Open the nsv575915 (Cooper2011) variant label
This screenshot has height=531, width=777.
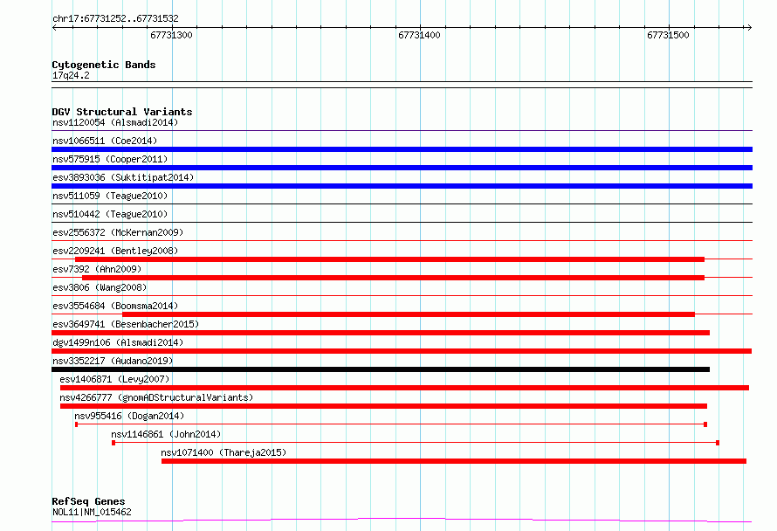click(110, 159)
